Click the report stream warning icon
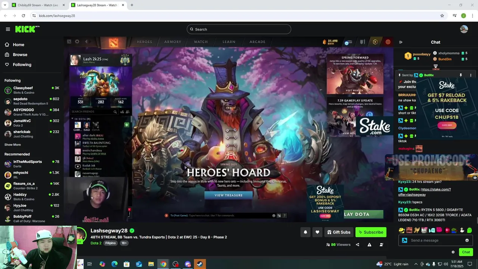The height and width of the screenshot is (269, 478). coord(369,245)
